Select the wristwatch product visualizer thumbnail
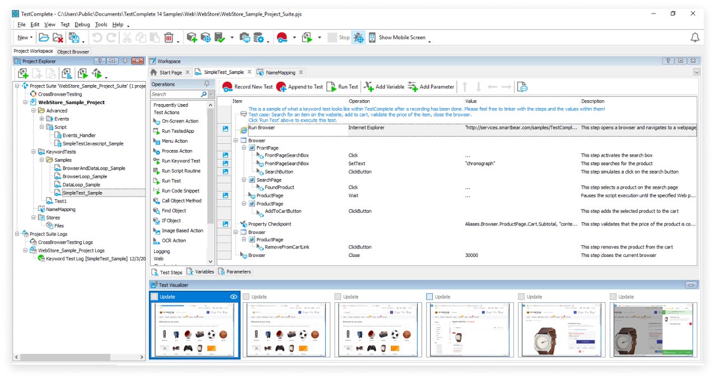The width and height of the screenshot is (715, 379). tap(562, 330)
